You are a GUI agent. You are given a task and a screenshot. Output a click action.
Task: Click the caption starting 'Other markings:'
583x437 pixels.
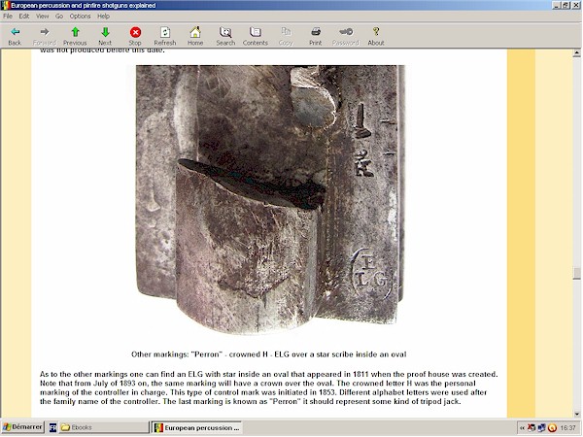(x=268, y=354)
